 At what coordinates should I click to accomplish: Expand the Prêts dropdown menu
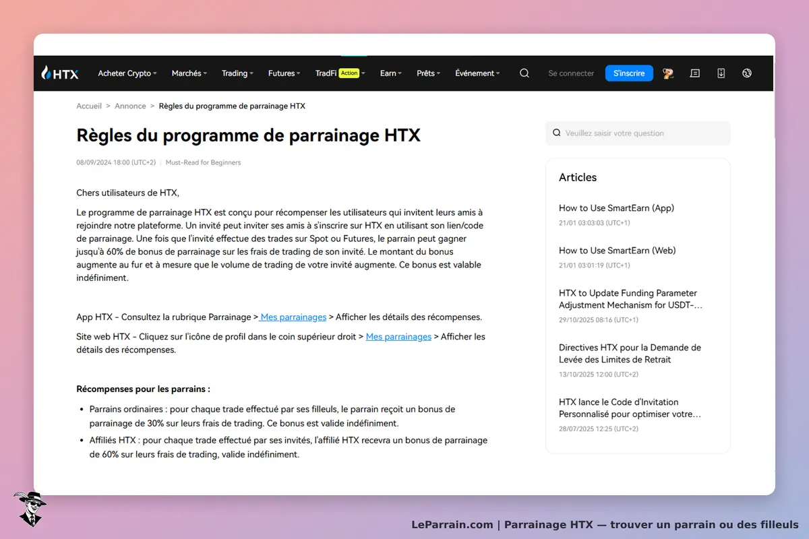click(x=428, y=73)
